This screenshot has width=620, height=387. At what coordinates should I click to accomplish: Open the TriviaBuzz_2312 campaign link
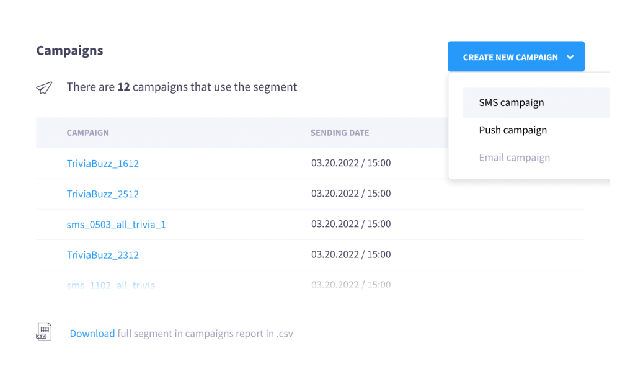tap(103, 255)
